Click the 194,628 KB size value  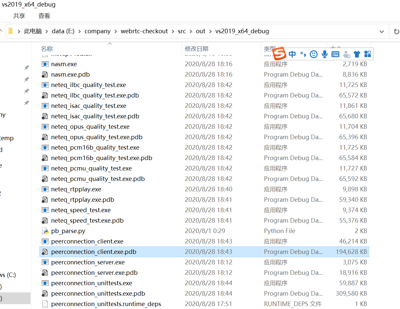351,252
